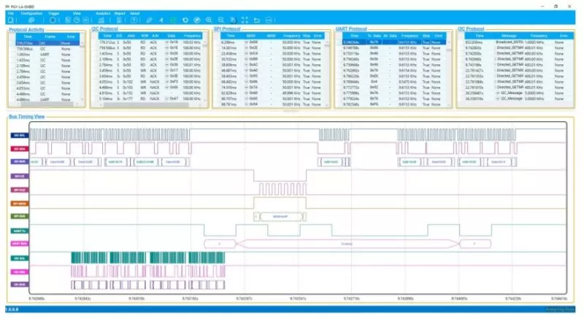Viewport: 584px width, 318px height.
Task: Click the orange SPI MOSI channel label
Action: (x=18, y=203)
